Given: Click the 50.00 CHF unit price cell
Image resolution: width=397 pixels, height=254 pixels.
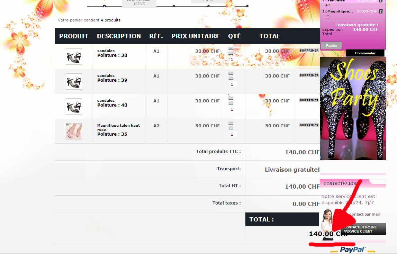Looking at the screenshot, I should [x=207, y=126].
